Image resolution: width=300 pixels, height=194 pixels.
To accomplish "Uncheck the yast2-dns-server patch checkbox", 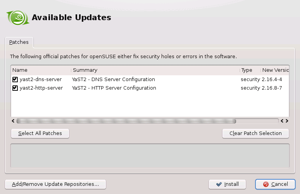I will 15,80.
